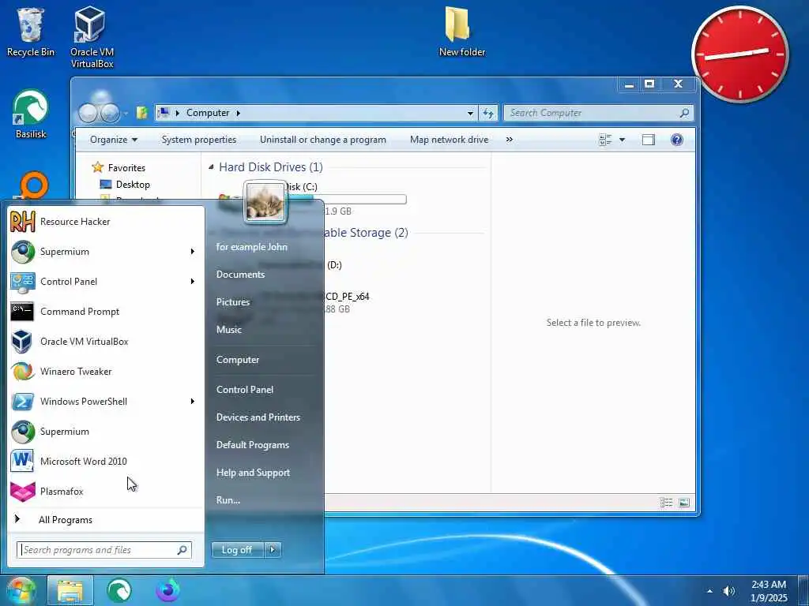Expand Windows PowerShell jump list arrow

(x=193, y=402)
